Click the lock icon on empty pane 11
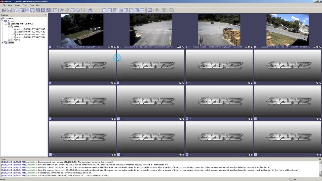The height and width of the screenshot is (181, 322). tap(252, 119)
